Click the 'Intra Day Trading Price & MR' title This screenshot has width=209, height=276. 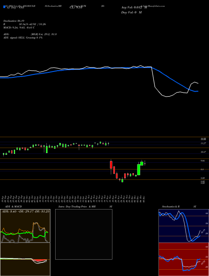pyautogui.click(x=77, y=207)
